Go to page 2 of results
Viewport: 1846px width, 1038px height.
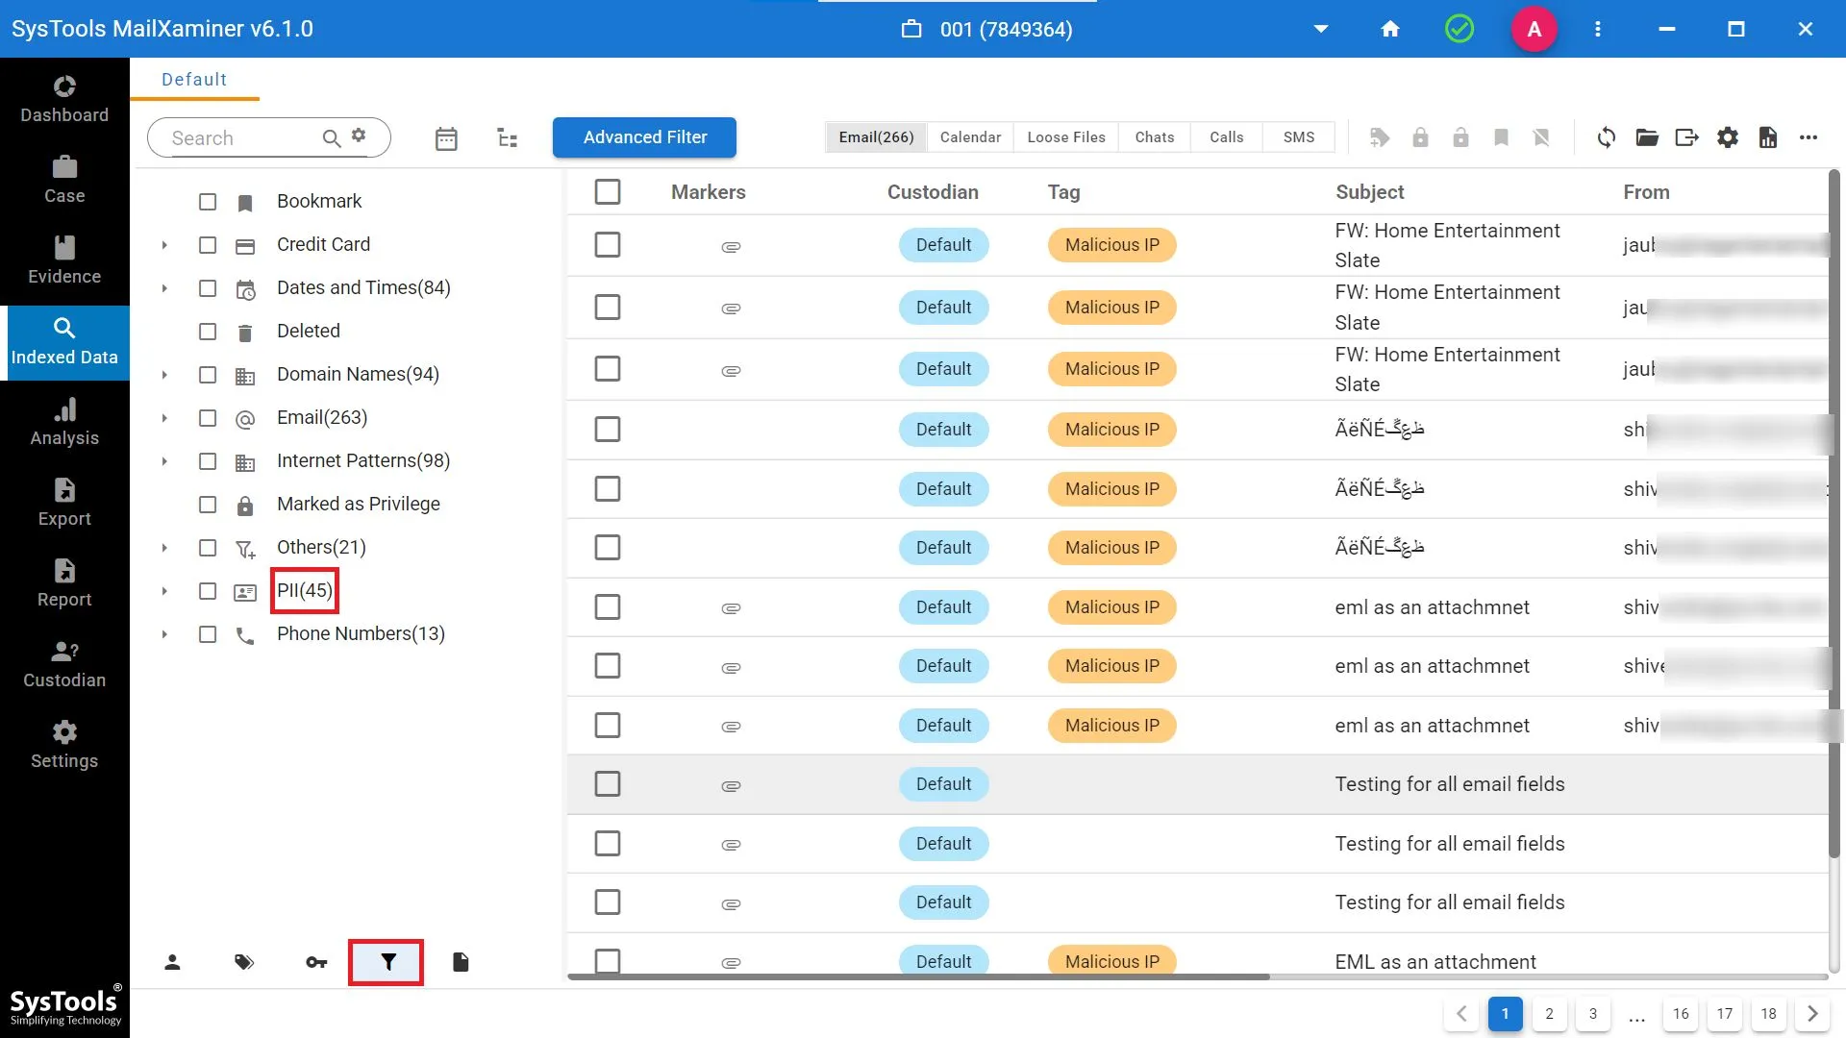click(x=1548, y=1013)
